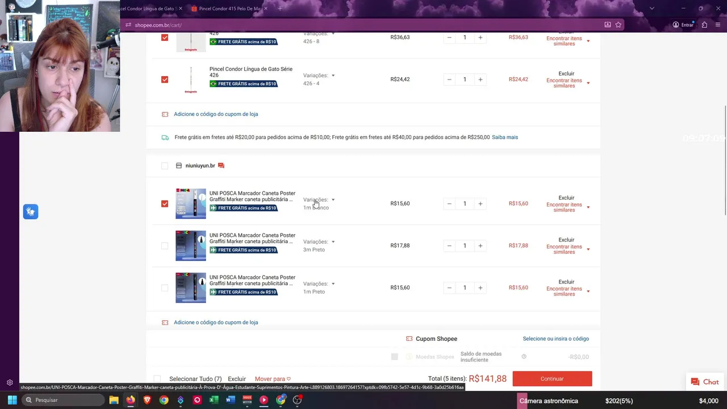Screen dimensions: 727x409
Task: Click Selecione ou insira o código
Action: (556, 339)
